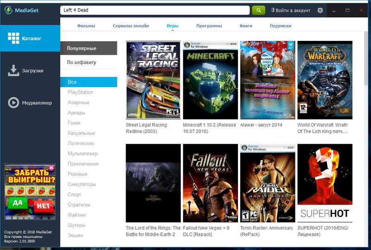
Task: Click the catalog vertical scrollbar
Action: point(366,59)
